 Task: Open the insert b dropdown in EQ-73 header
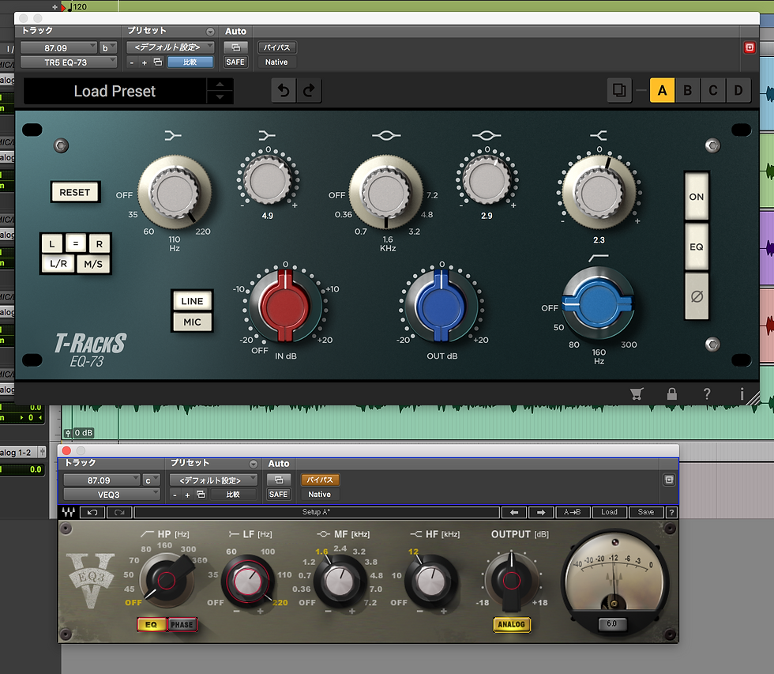click(107, 48)
